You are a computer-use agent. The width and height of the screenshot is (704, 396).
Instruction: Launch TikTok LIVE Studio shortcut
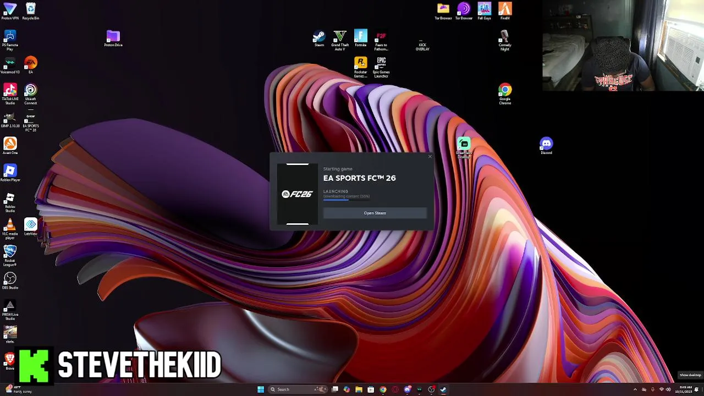10,94
